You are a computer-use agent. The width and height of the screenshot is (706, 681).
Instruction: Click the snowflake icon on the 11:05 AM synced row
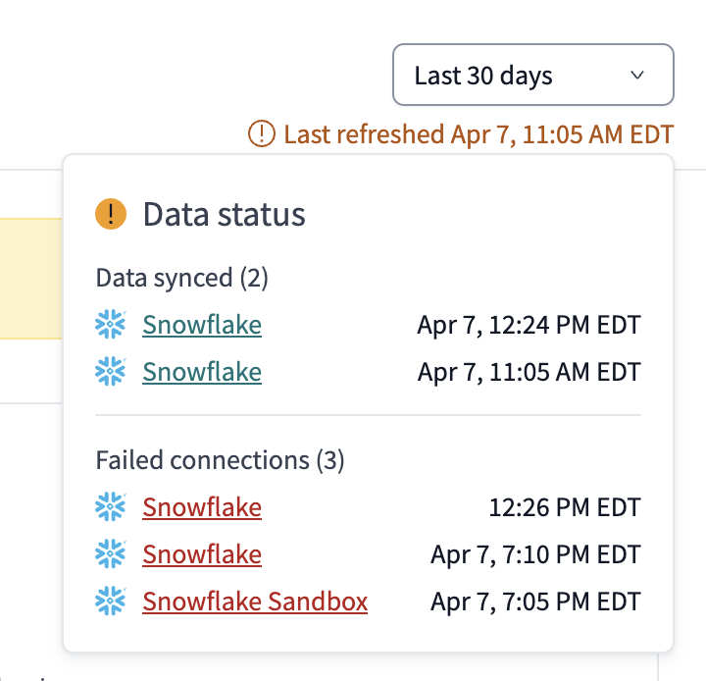(111, 372)
